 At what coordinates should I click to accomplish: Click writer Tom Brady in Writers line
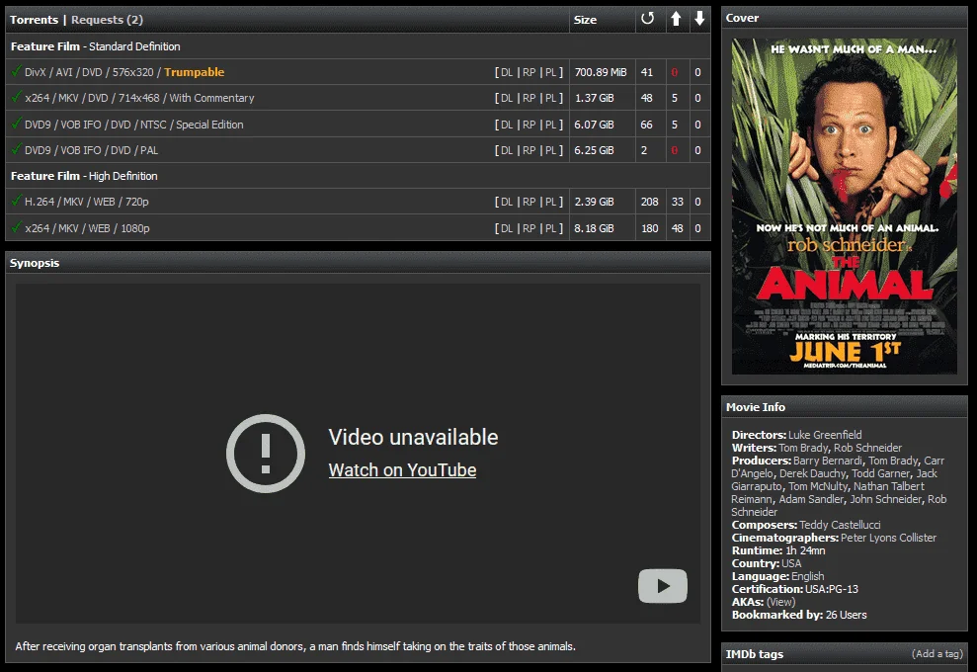point(803,448)
